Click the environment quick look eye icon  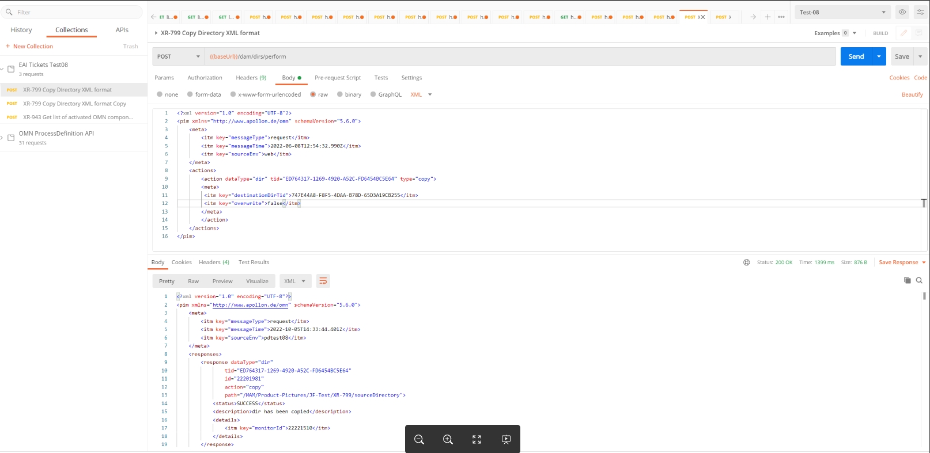point(902,12)
